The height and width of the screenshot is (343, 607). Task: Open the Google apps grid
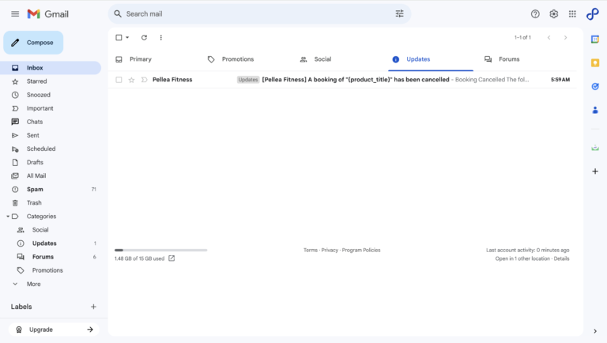tap(572, 14)
